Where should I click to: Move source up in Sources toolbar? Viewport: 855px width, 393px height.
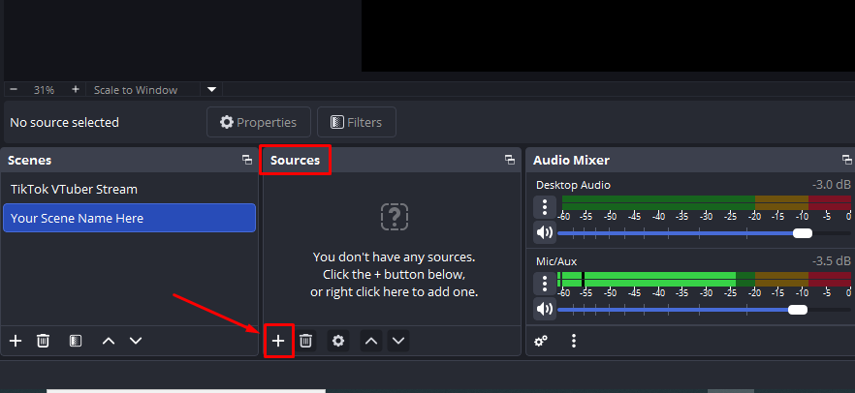click(370, 341)
